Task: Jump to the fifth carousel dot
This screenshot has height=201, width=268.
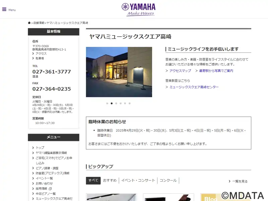Action: point(125,104)
